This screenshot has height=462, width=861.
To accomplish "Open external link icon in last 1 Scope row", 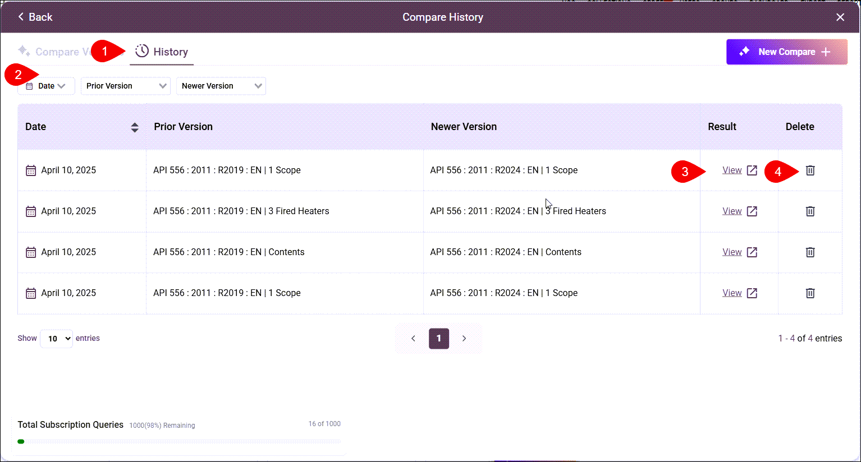I will pyautogui.click(x=752, y=293).
